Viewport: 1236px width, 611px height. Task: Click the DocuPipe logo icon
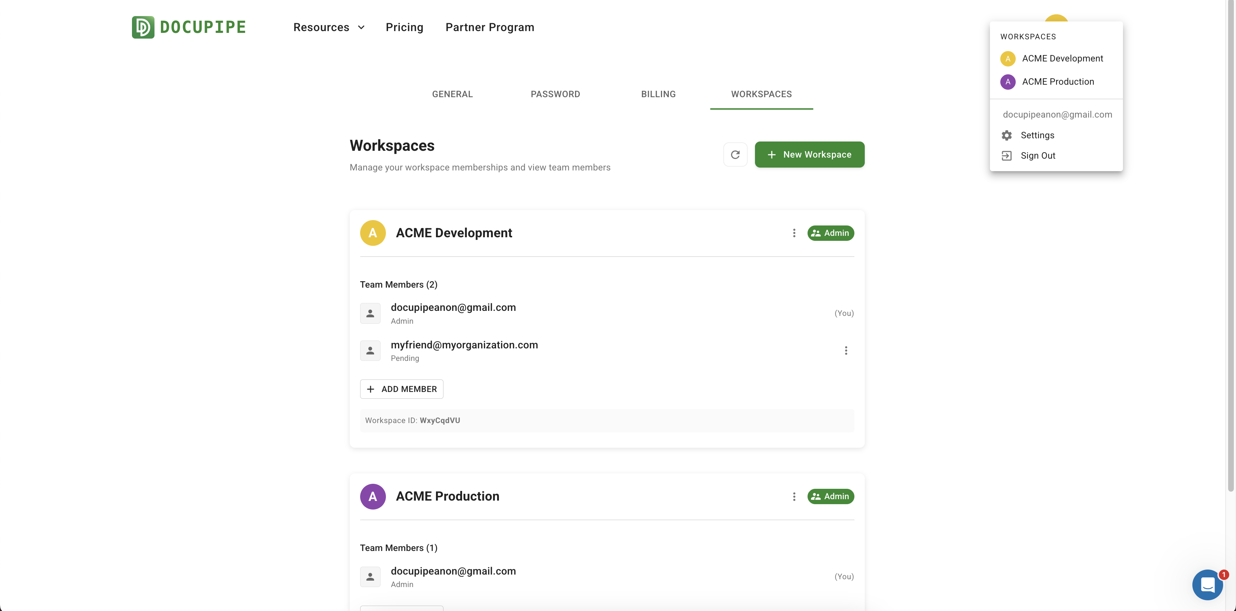tap(143, 27)
